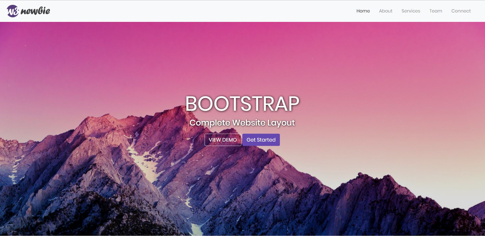Viewport: 485px width, 236px height.
Task: Click the empty navbar space left of Home
Action: point(204,11)
